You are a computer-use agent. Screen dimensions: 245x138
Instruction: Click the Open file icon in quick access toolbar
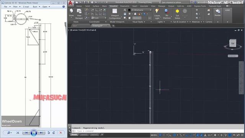(x=81, y=2)
